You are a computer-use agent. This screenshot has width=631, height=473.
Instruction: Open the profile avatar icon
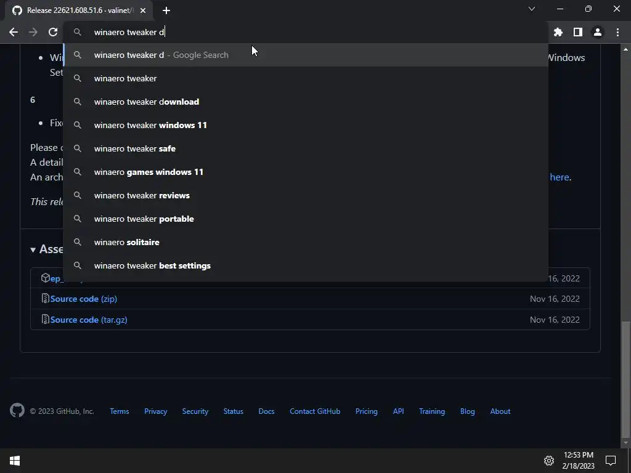[x=598, y=32]
